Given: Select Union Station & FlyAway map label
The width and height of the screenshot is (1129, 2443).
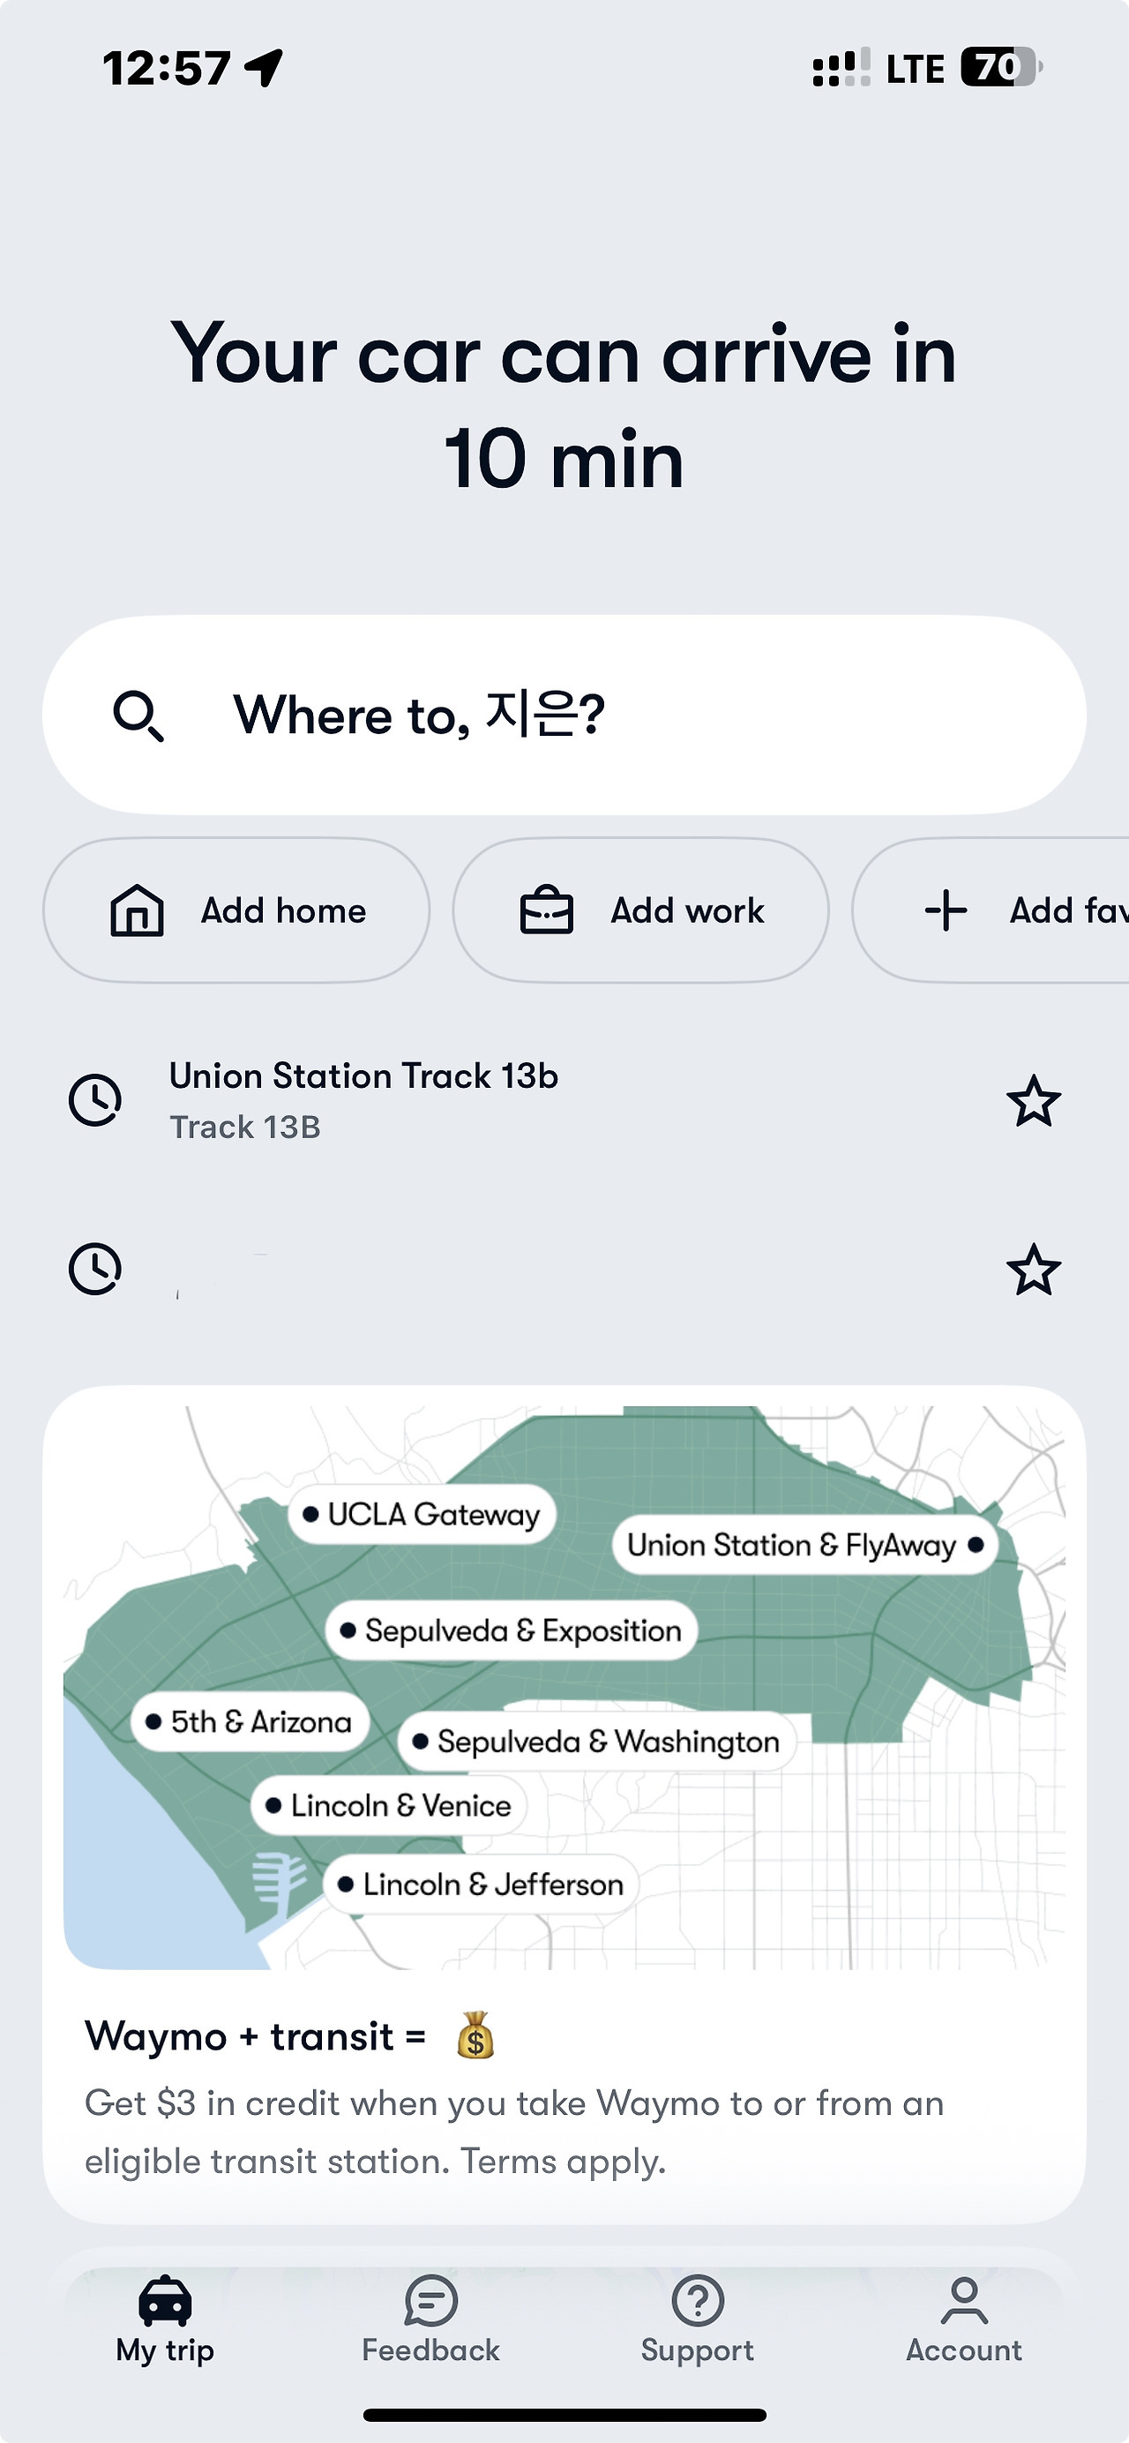Looking at the screenshot, I should click(x=804, y=1545).
